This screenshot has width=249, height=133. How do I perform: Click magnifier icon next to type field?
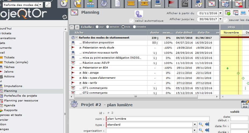(x=201, y=124)
